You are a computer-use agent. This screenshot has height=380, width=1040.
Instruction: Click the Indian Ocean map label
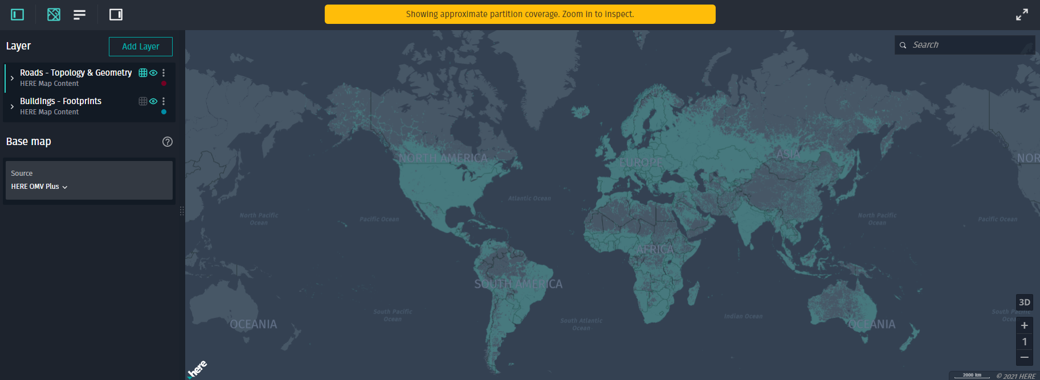click(743, 316)
